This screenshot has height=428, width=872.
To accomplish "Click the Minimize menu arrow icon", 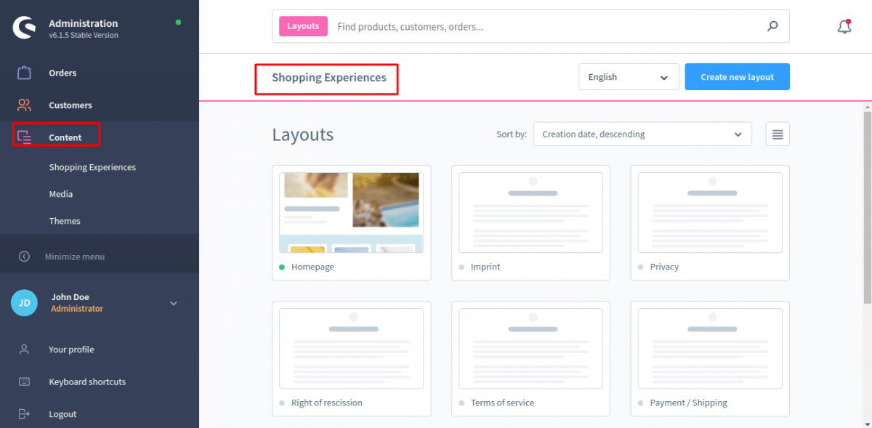I will tap(24, 257).
